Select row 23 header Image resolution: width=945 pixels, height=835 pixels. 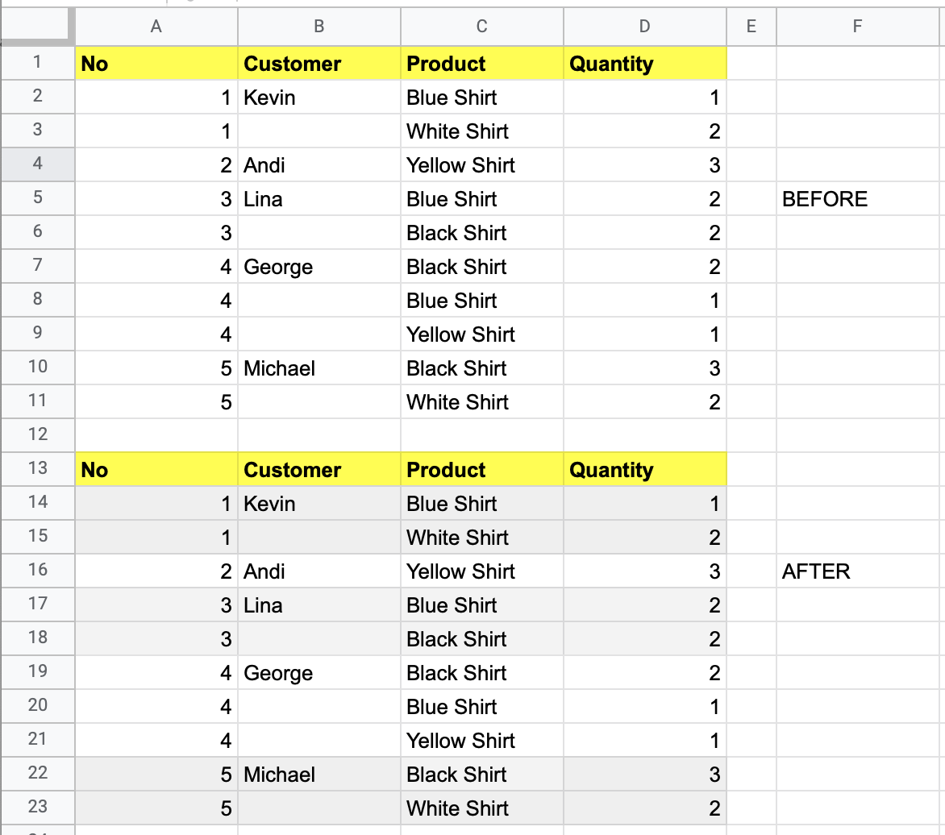37,808
